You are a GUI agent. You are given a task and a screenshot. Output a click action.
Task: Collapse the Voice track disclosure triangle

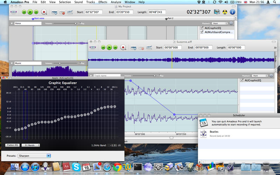(12, 23)
